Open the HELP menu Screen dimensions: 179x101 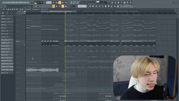(28, 3)
